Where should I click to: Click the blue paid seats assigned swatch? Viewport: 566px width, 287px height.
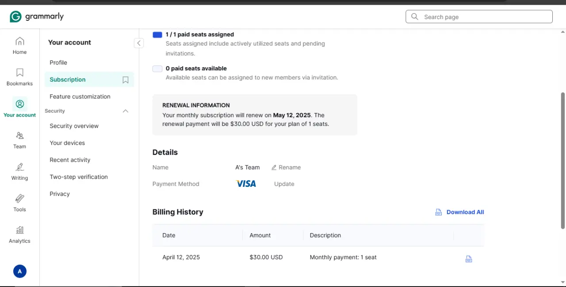[x=157, y=34]
